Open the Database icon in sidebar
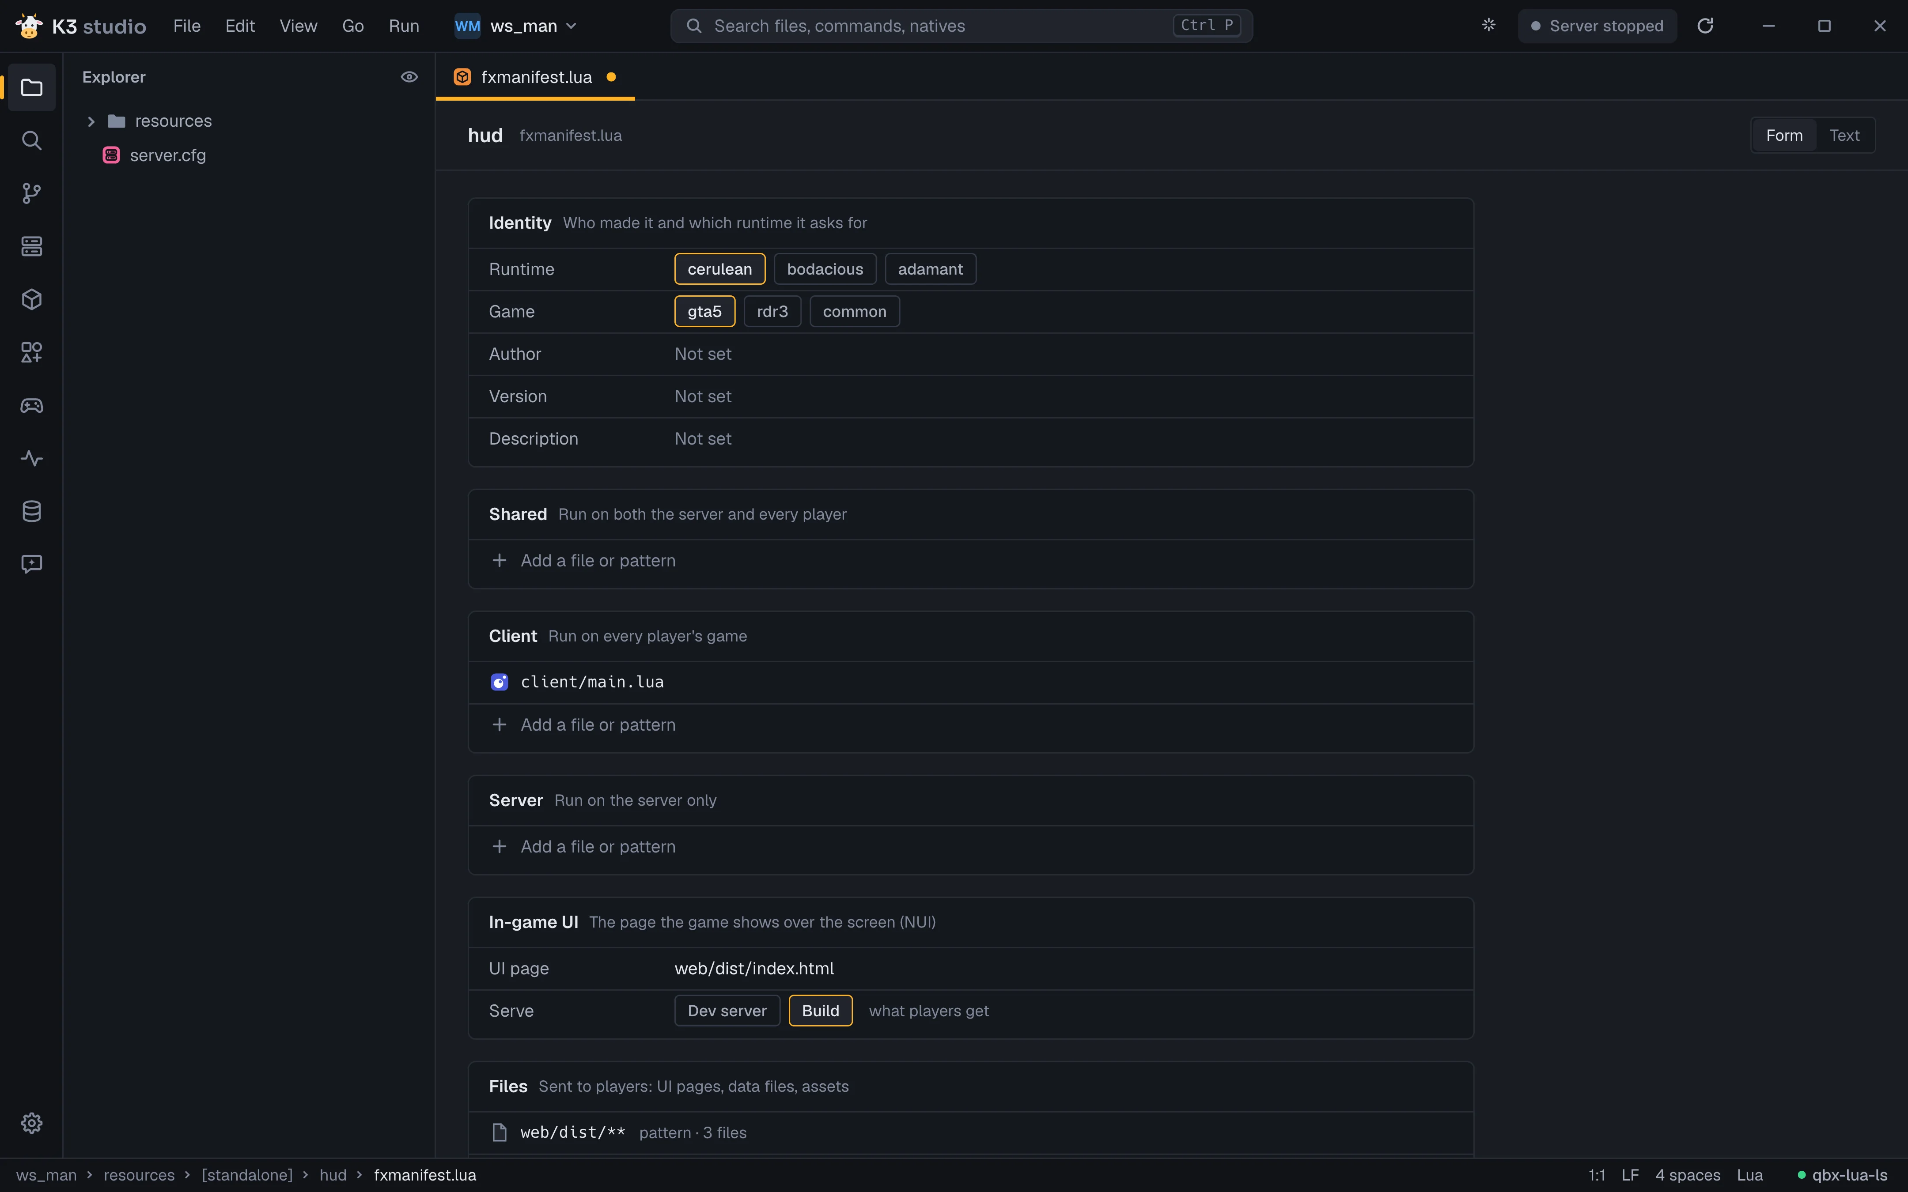This screenshot has height=1192, width=1908. 31,511
